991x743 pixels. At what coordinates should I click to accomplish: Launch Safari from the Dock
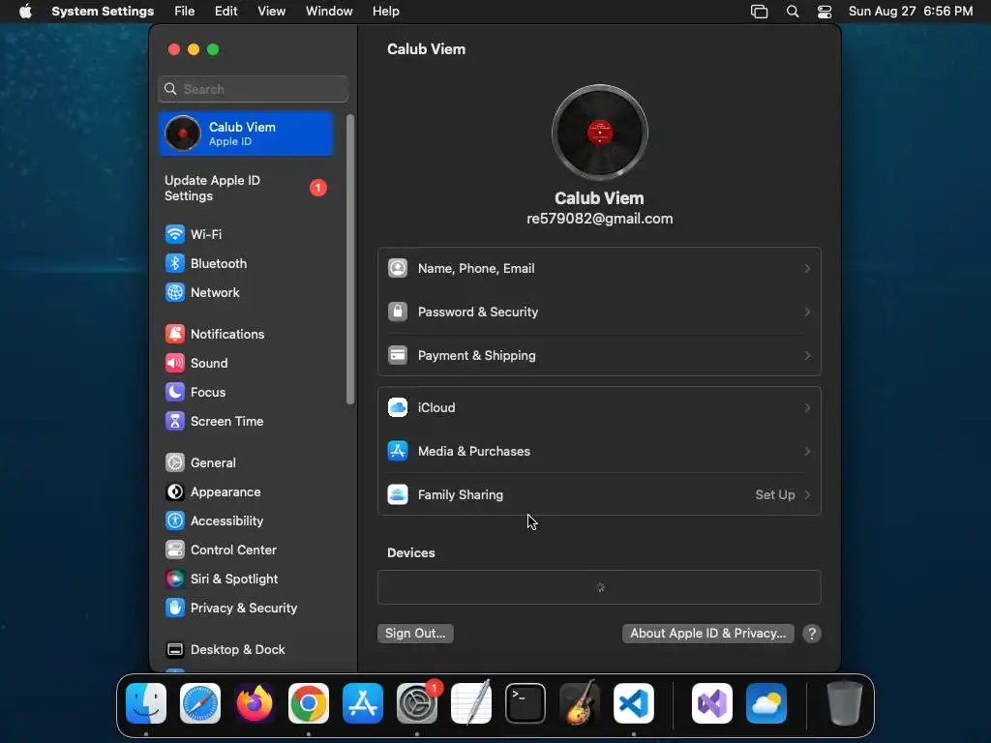pyautogui.click(x=200, y=703)
